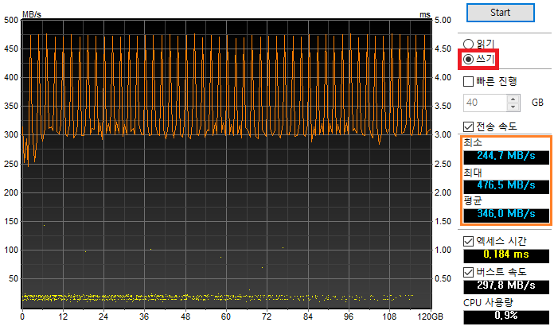Click the maximum 476.5 MB/s value
Image resolution: width=554 pixels, height=334 pixels.
point(506,185)
